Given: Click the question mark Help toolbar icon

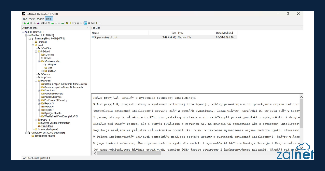Looking at the screenshot, I should [x=97, y=23].
